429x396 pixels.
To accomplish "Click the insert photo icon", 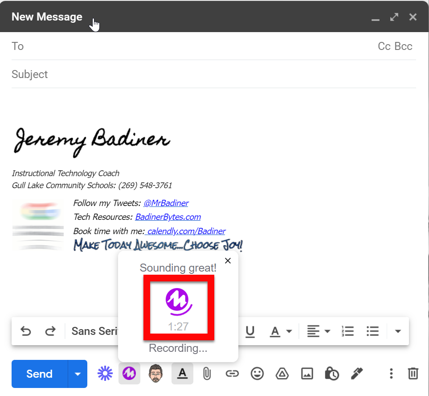I will [x=307, y=374].
